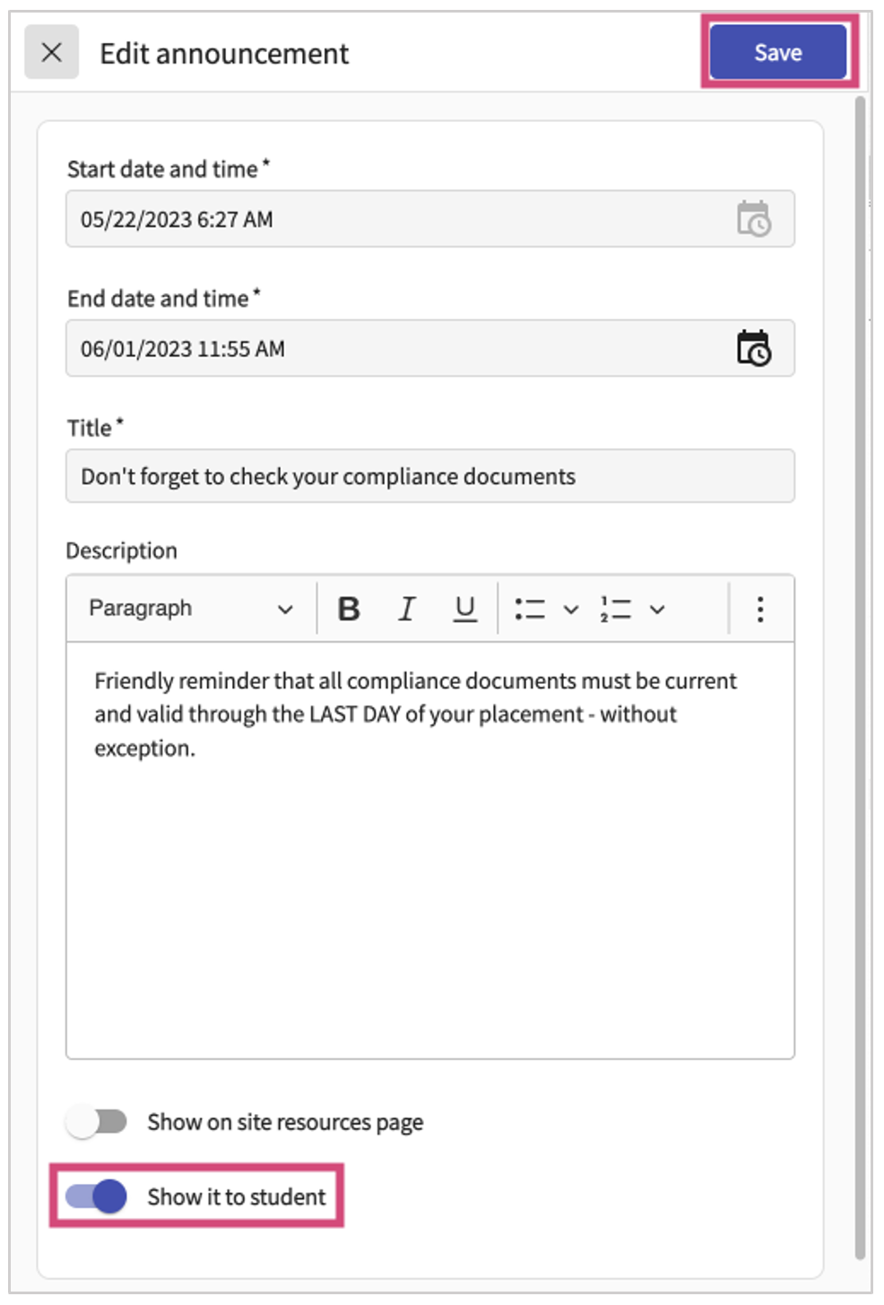Apply underline formatting in the editor
The width and height of the screenshot is (884, 1305).
pyautogui.click(x=464, y=609)
